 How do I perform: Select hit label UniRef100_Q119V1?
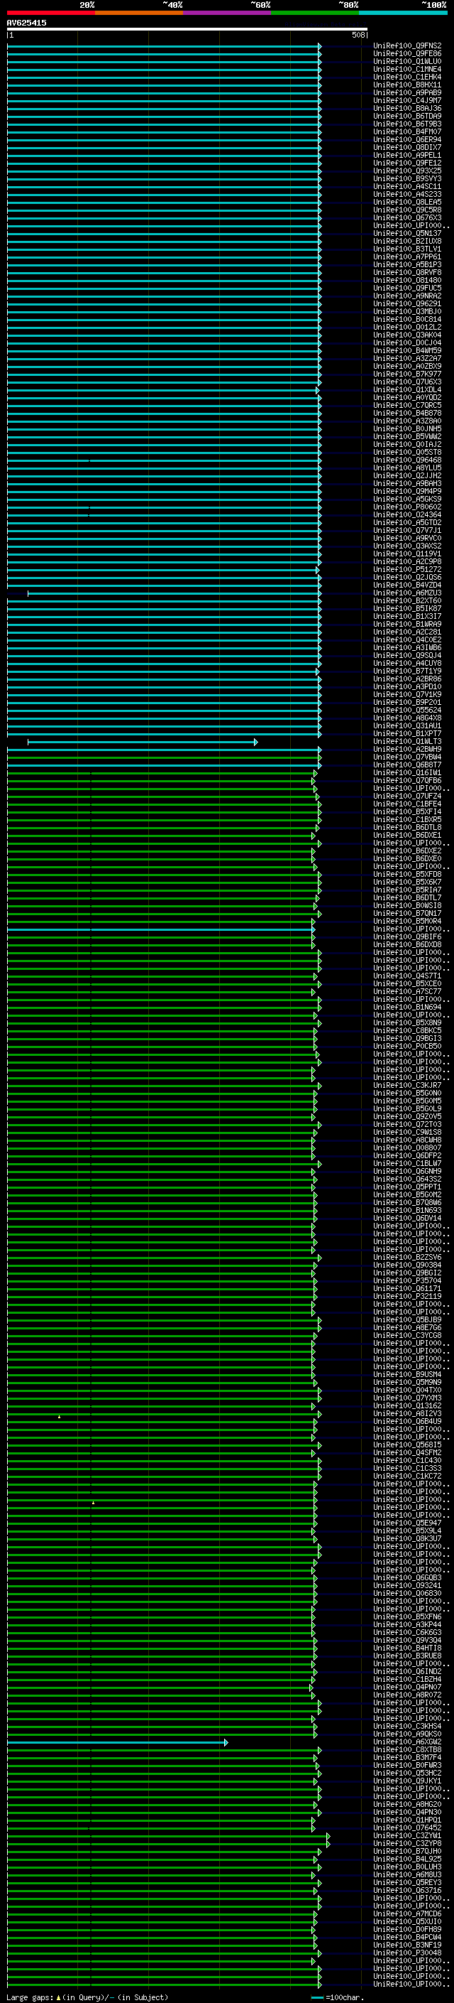click(407, 554)
